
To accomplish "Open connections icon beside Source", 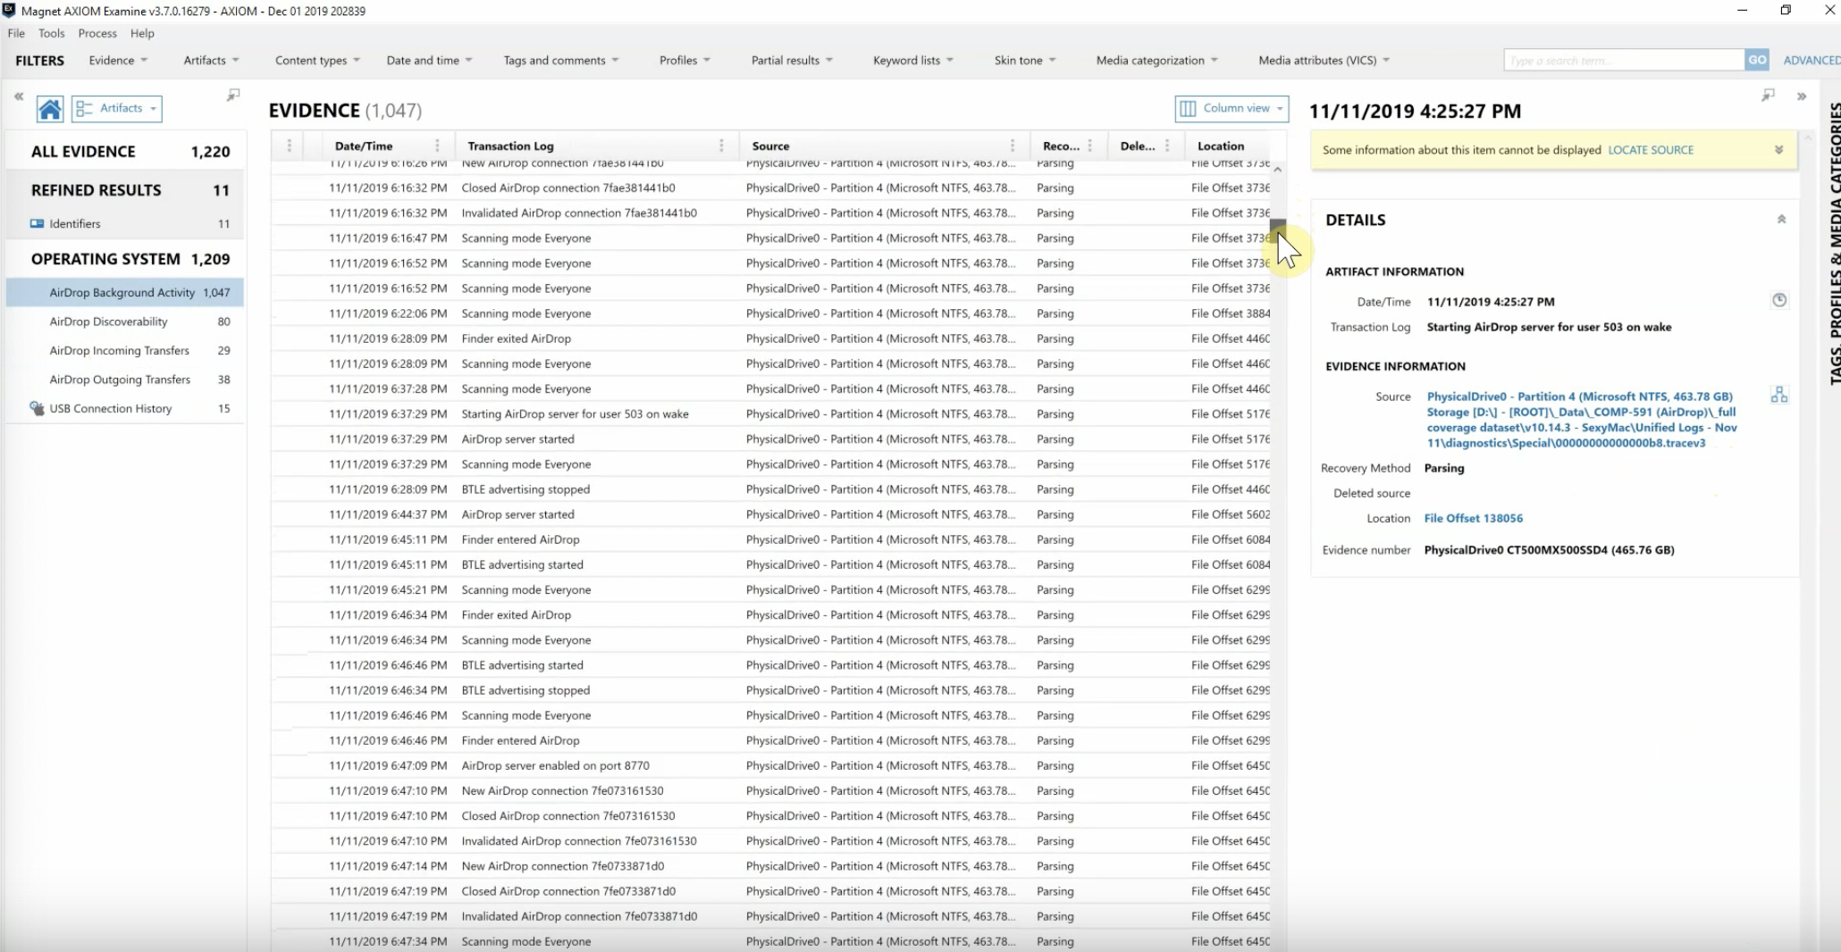I will click(1779, 395).
